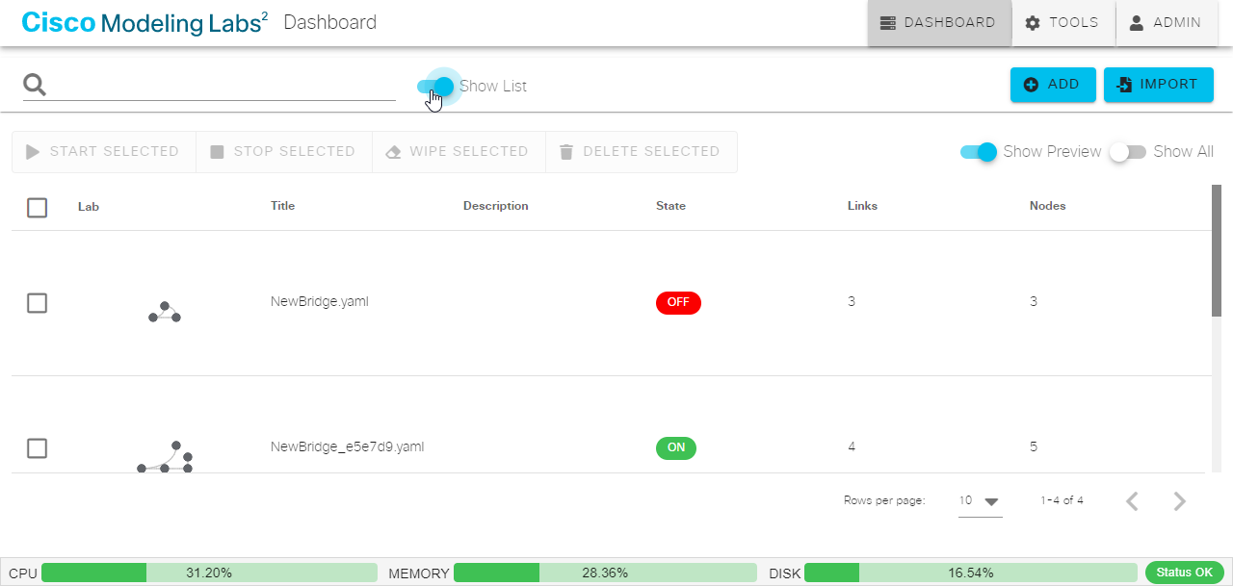Open the Admin menu
Viewport: 1233px width, 586px height.
pyautogui.click(x=1167, y=23)
